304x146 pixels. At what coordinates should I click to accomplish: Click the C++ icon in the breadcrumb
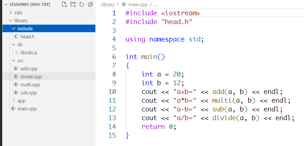pos(124,4)
